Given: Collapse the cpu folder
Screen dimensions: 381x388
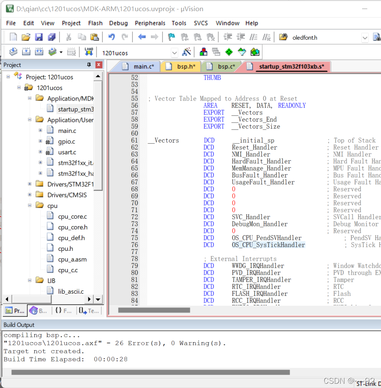Looking at the screenshot, I should point(30,205).
